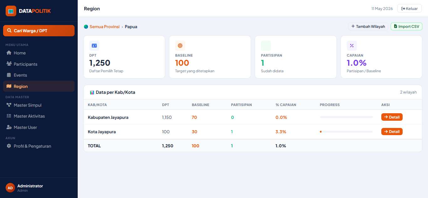Screen dimensions: 428x198
Task: Open the Home menu item
Action: click(x=39, y=53)
